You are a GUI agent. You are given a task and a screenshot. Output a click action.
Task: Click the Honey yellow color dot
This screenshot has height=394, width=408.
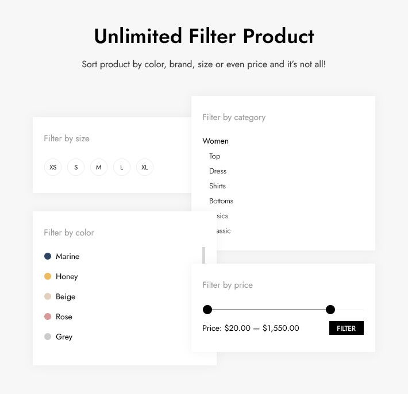[x=48, y=276]
